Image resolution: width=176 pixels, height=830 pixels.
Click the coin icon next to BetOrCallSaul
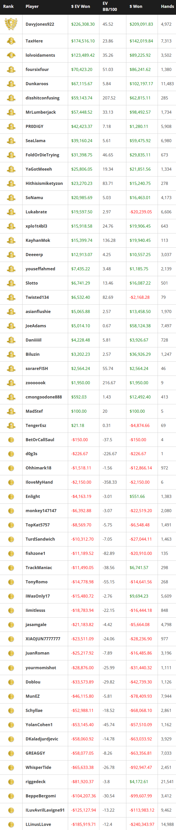pyautogui.click(x=11, y=439)
